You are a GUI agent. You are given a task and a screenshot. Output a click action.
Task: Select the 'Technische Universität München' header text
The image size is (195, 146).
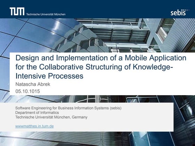pyautogui.click(x=46, y=14)
